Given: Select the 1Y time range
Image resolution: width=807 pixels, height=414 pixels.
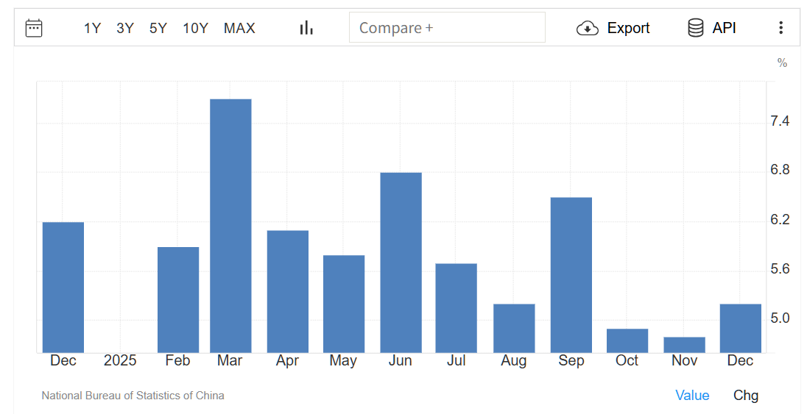Looking at the screenshot, I should [92, 28].
